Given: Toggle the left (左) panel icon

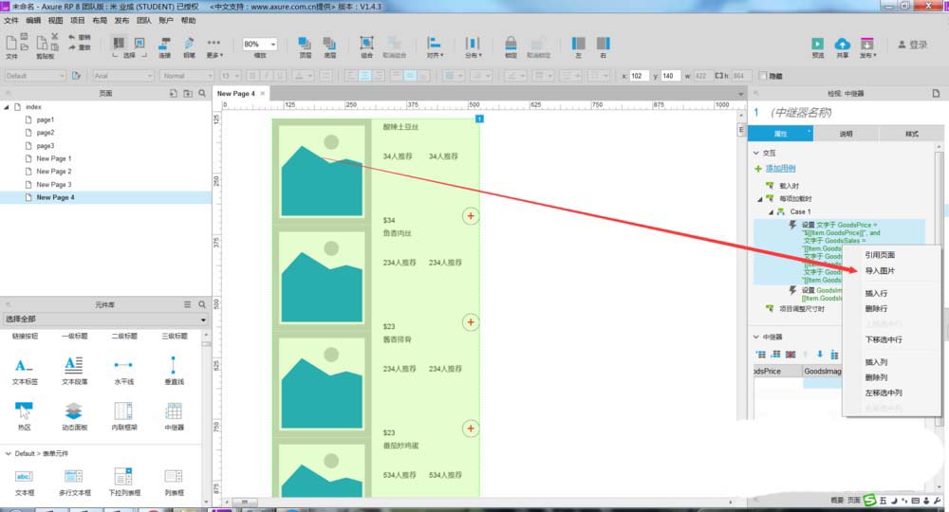Looking at the screenshot, I should coord(579,43).
